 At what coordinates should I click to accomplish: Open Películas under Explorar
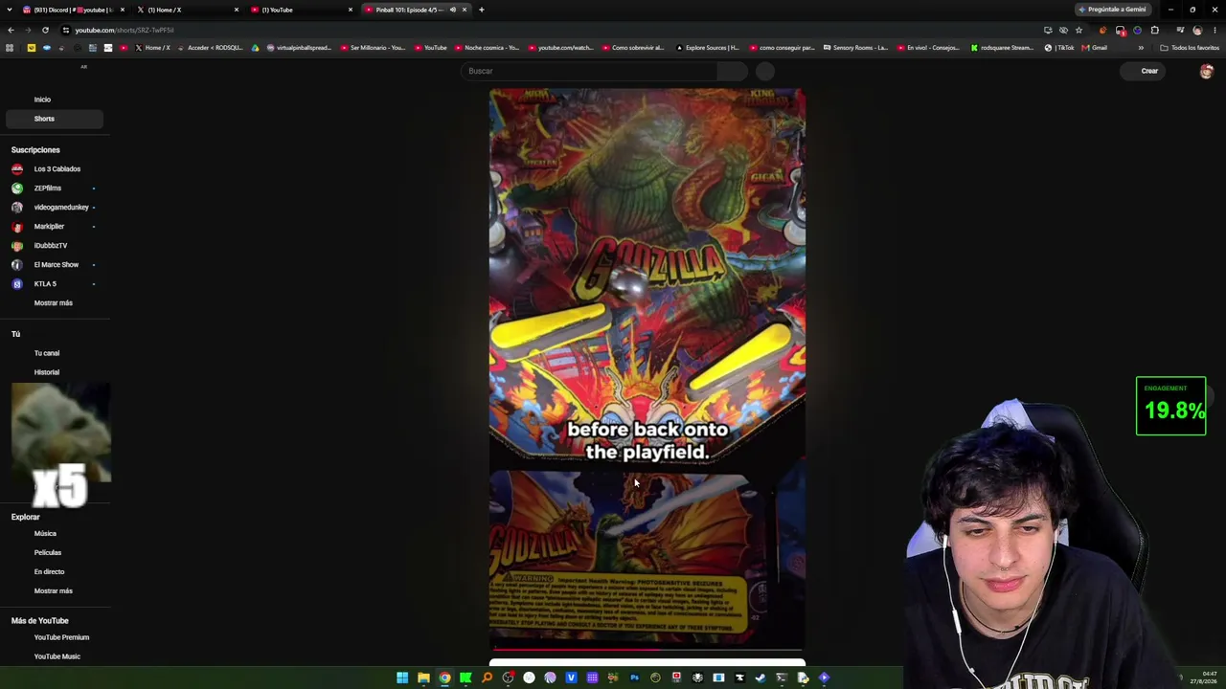point(48,553)
